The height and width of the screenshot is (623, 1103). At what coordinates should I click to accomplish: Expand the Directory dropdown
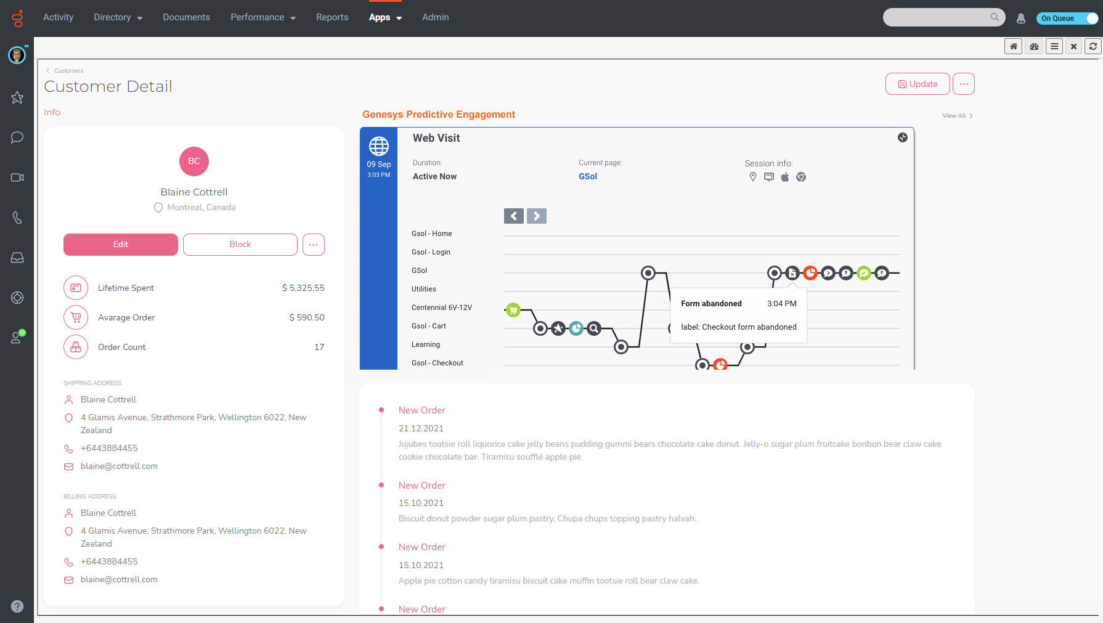point(118,17)
